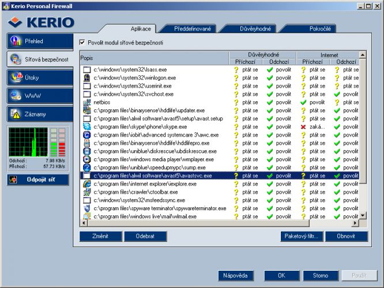Select the msfeedssync.exe row
The image size is (384, 288).
coord(220,200)
